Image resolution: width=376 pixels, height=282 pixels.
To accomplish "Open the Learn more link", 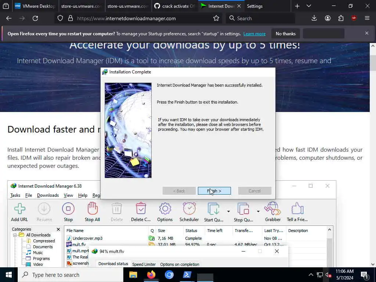I will (x=254, y=34).
